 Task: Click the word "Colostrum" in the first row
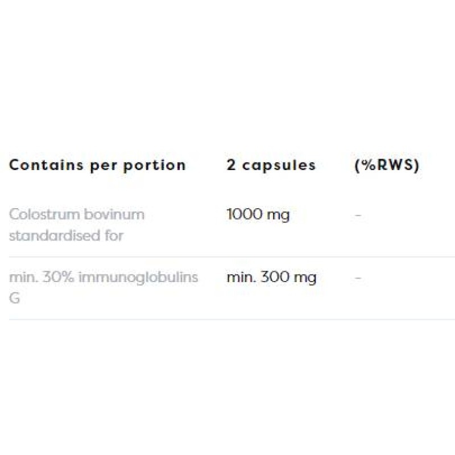(x=44, y=214)
